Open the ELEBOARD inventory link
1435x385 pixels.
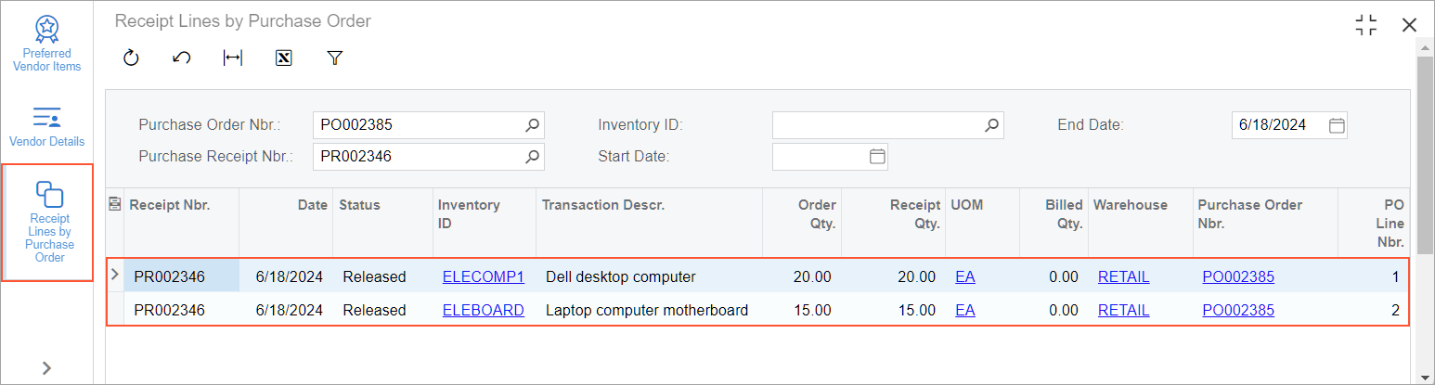pos(484,310)
